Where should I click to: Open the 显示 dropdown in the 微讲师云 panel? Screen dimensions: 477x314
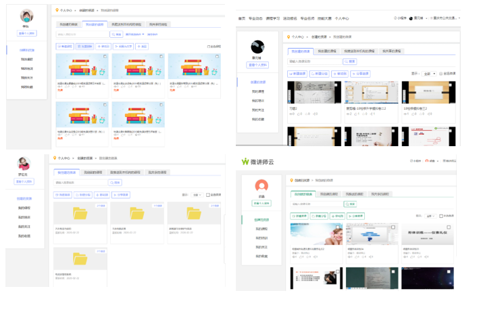430,216
